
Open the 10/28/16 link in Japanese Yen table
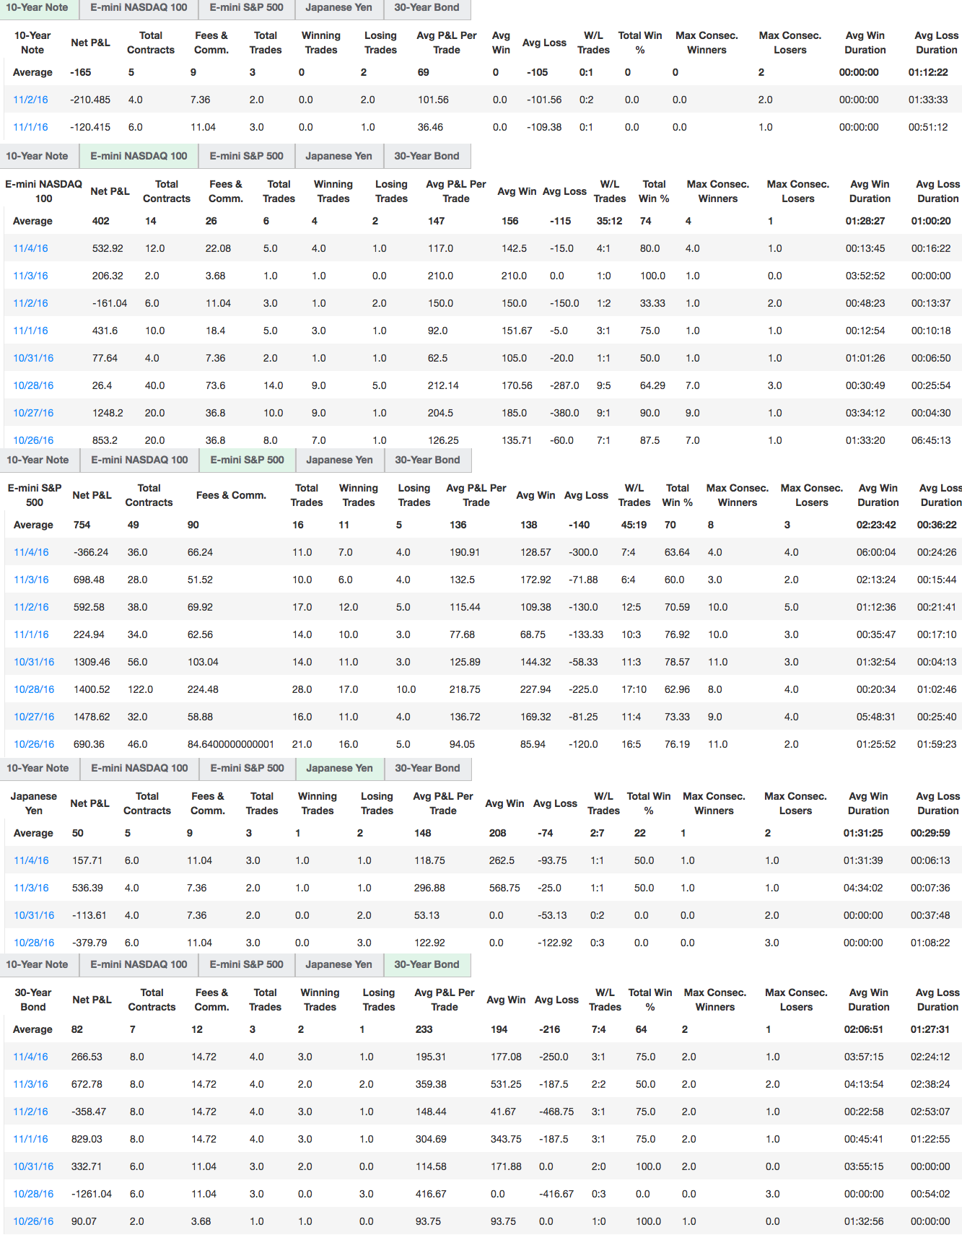pos(34,943)
